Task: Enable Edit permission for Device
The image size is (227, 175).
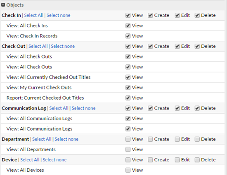Action: click(x=177, y=160)
